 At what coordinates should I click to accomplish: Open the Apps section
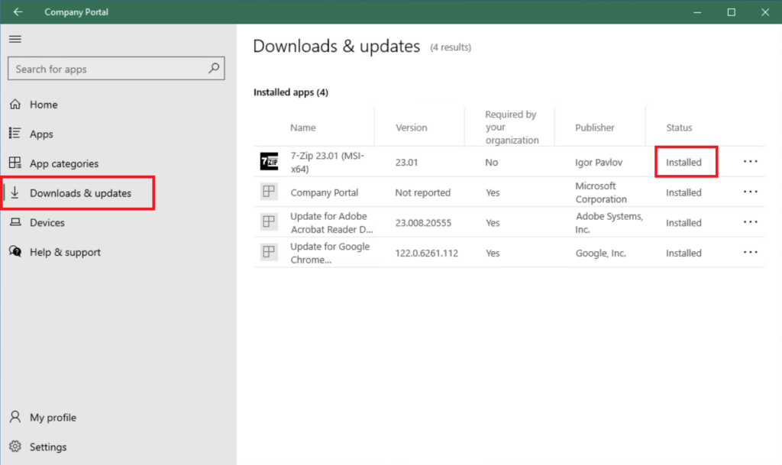(x=41, y=134)
